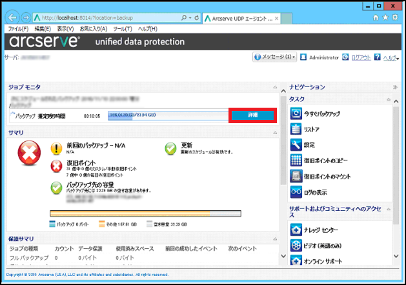Screen dimensions: 406x285
Task: Click the main pane scroll down arrow
Action: coord(283,256)
